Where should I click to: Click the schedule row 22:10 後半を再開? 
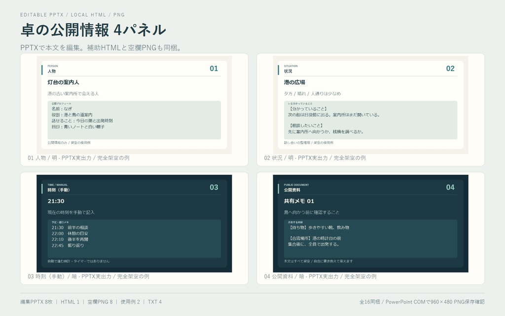[70, 239]
